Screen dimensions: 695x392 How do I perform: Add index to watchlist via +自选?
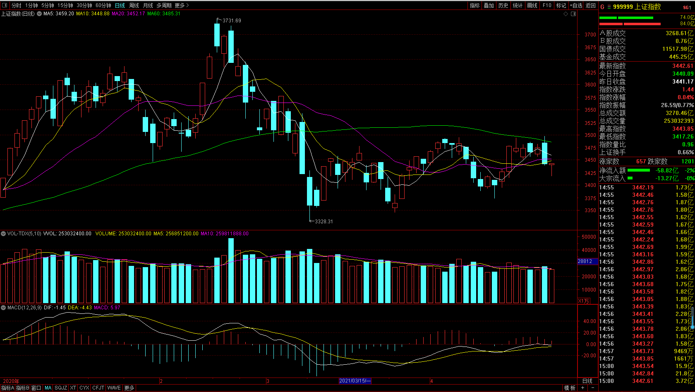pyautogui.click(x=576, y=5)
